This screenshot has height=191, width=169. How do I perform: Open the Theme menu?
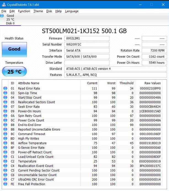pyautogui.click(x=38, y=11)
